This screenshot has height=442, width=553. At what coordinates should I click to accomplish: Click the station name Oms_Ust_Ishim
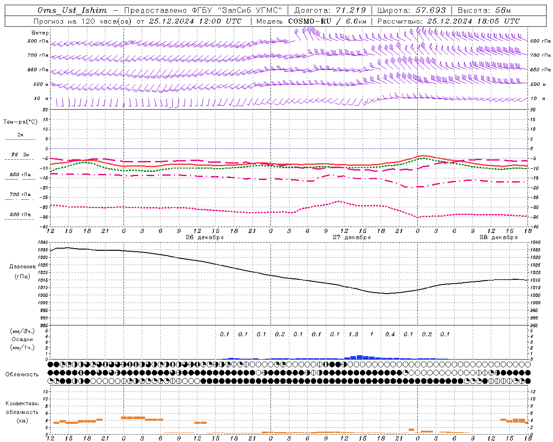(x=72, y=10)
